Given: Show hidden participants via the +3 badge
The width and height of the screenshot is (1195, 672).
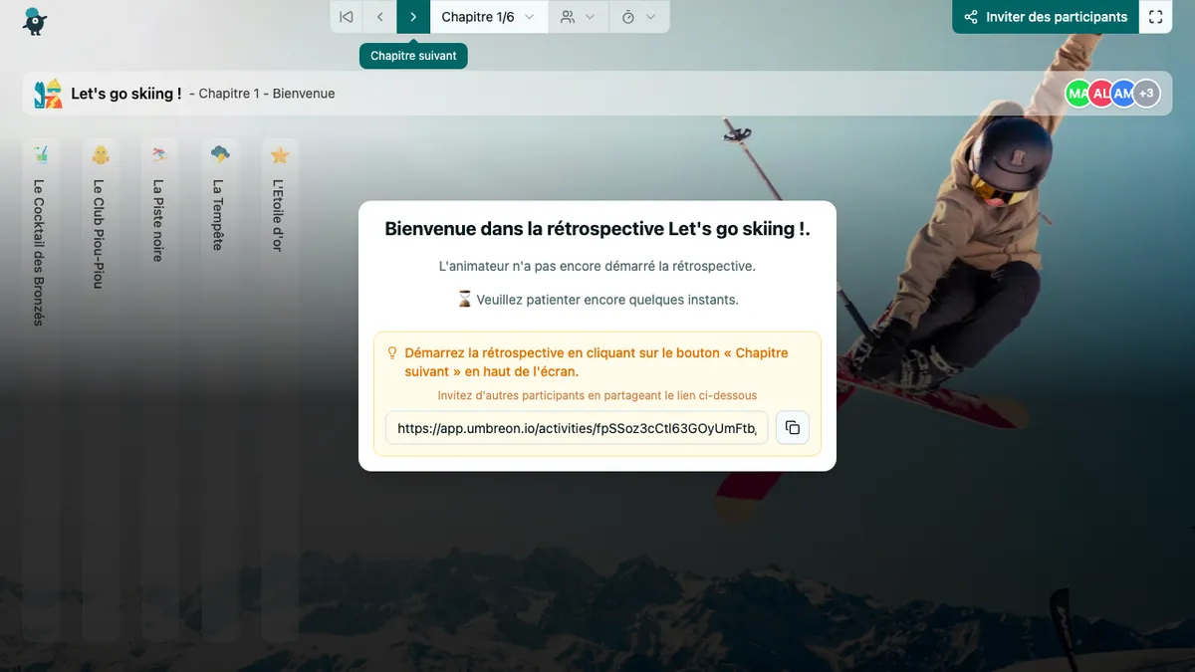Looking at the screenshot, I should 1146,93.
